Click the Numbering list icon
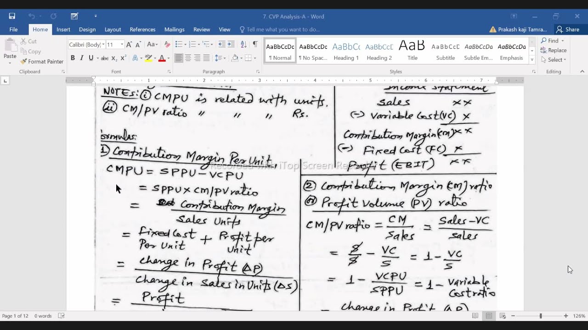The width and height of the screenshot is (588, 330). coord(192,44)
